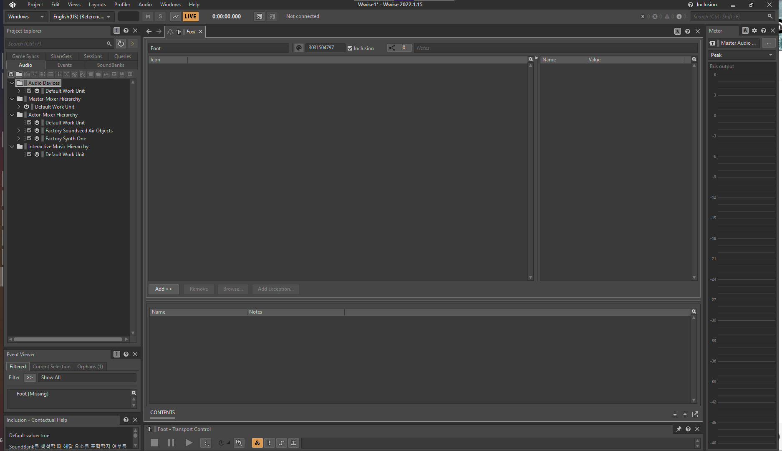The width and height of the screenshot is (782, 451).
Task: Collapse the Audio Devices folder
Action: (x=12, y=83)
